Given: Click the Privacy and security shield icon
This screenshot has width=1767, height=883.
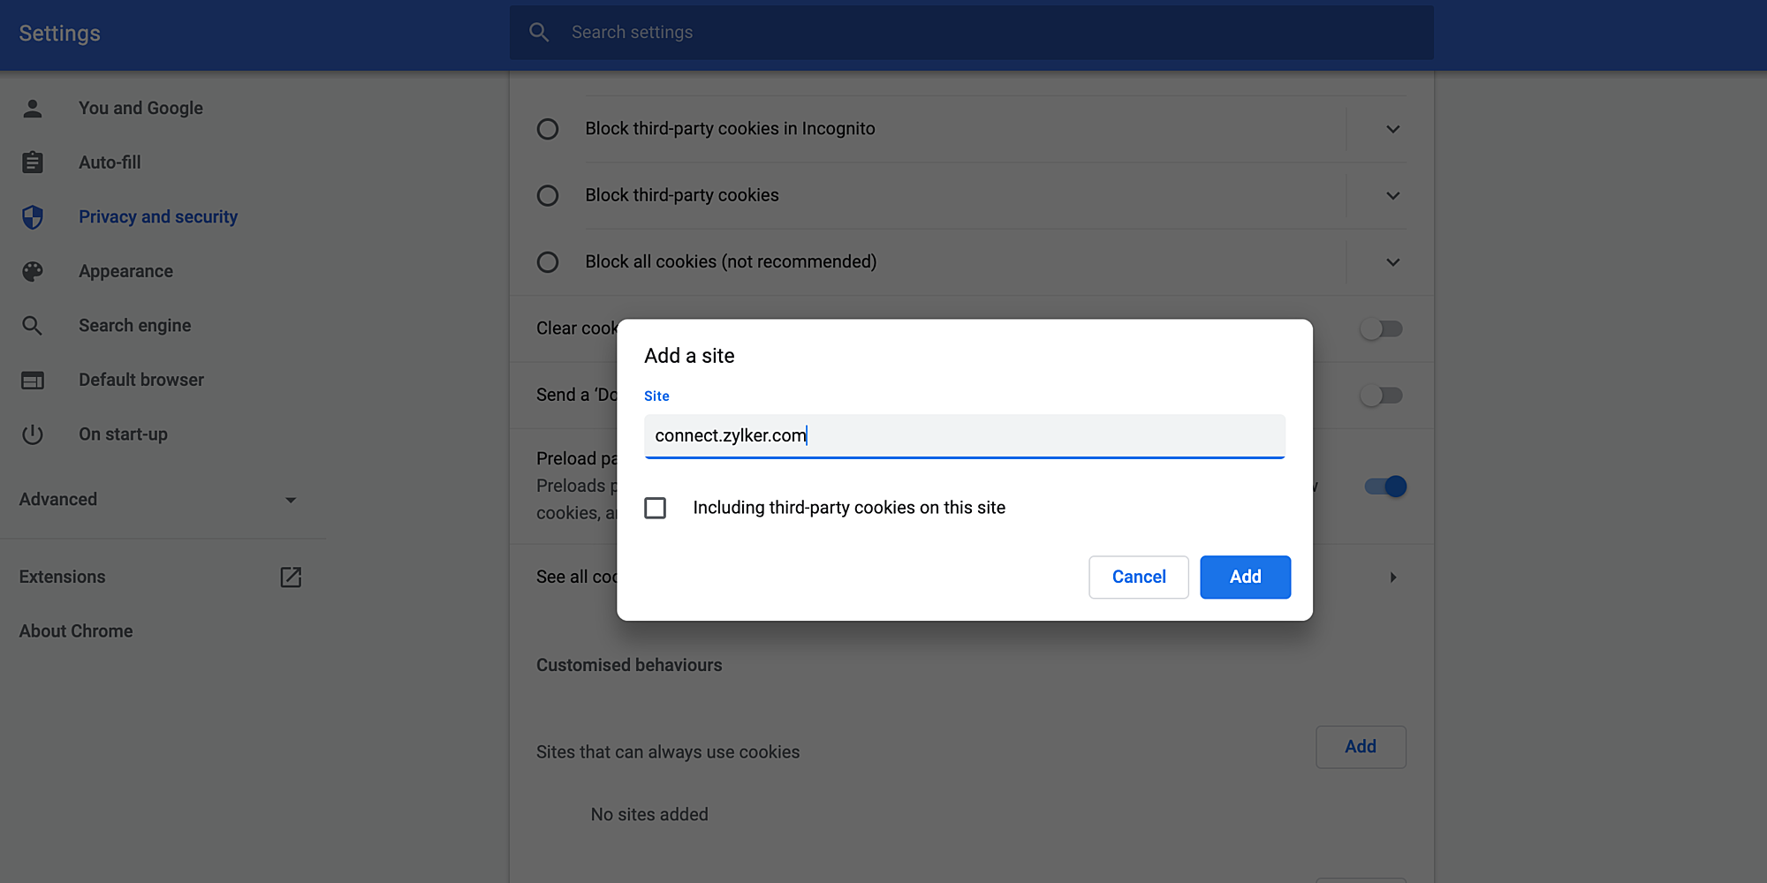Looking at the screenshot, I should click(33, 217).
